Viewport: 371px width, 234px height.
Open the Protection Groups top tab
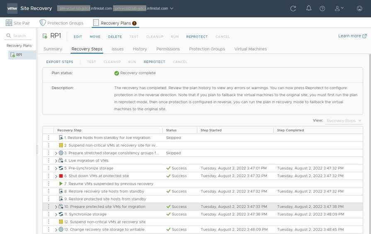point(61,23)
